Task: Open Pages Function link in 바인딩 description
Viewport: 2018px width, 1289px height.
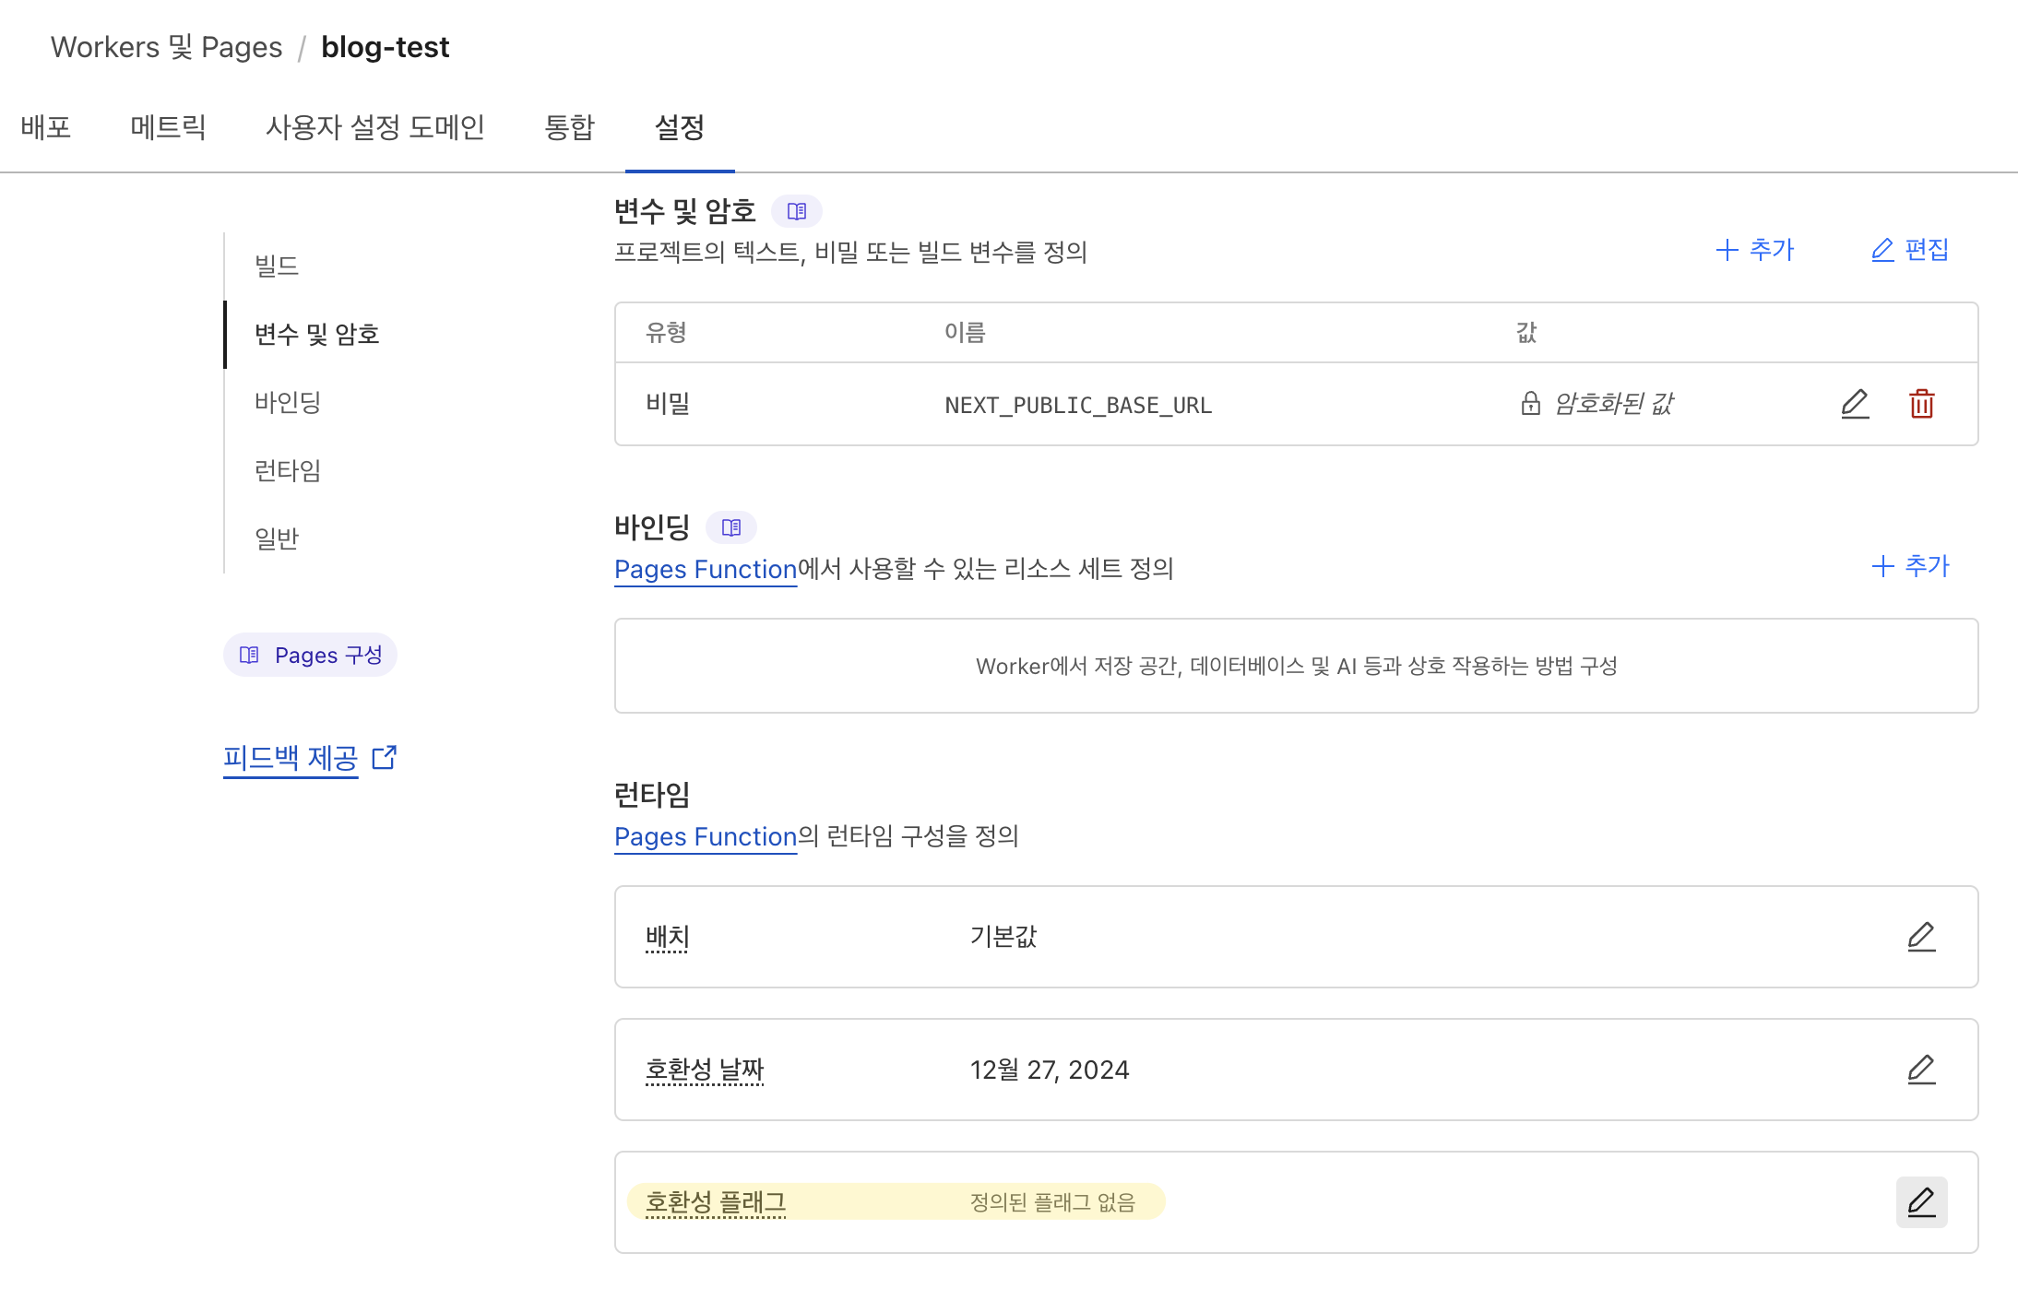Action: pos(706,569)
